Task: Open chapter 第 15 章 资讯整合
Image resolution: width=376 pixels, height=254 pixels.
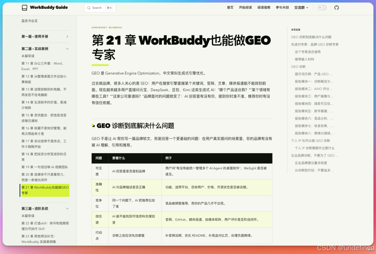Action: (x=44, y=118)
